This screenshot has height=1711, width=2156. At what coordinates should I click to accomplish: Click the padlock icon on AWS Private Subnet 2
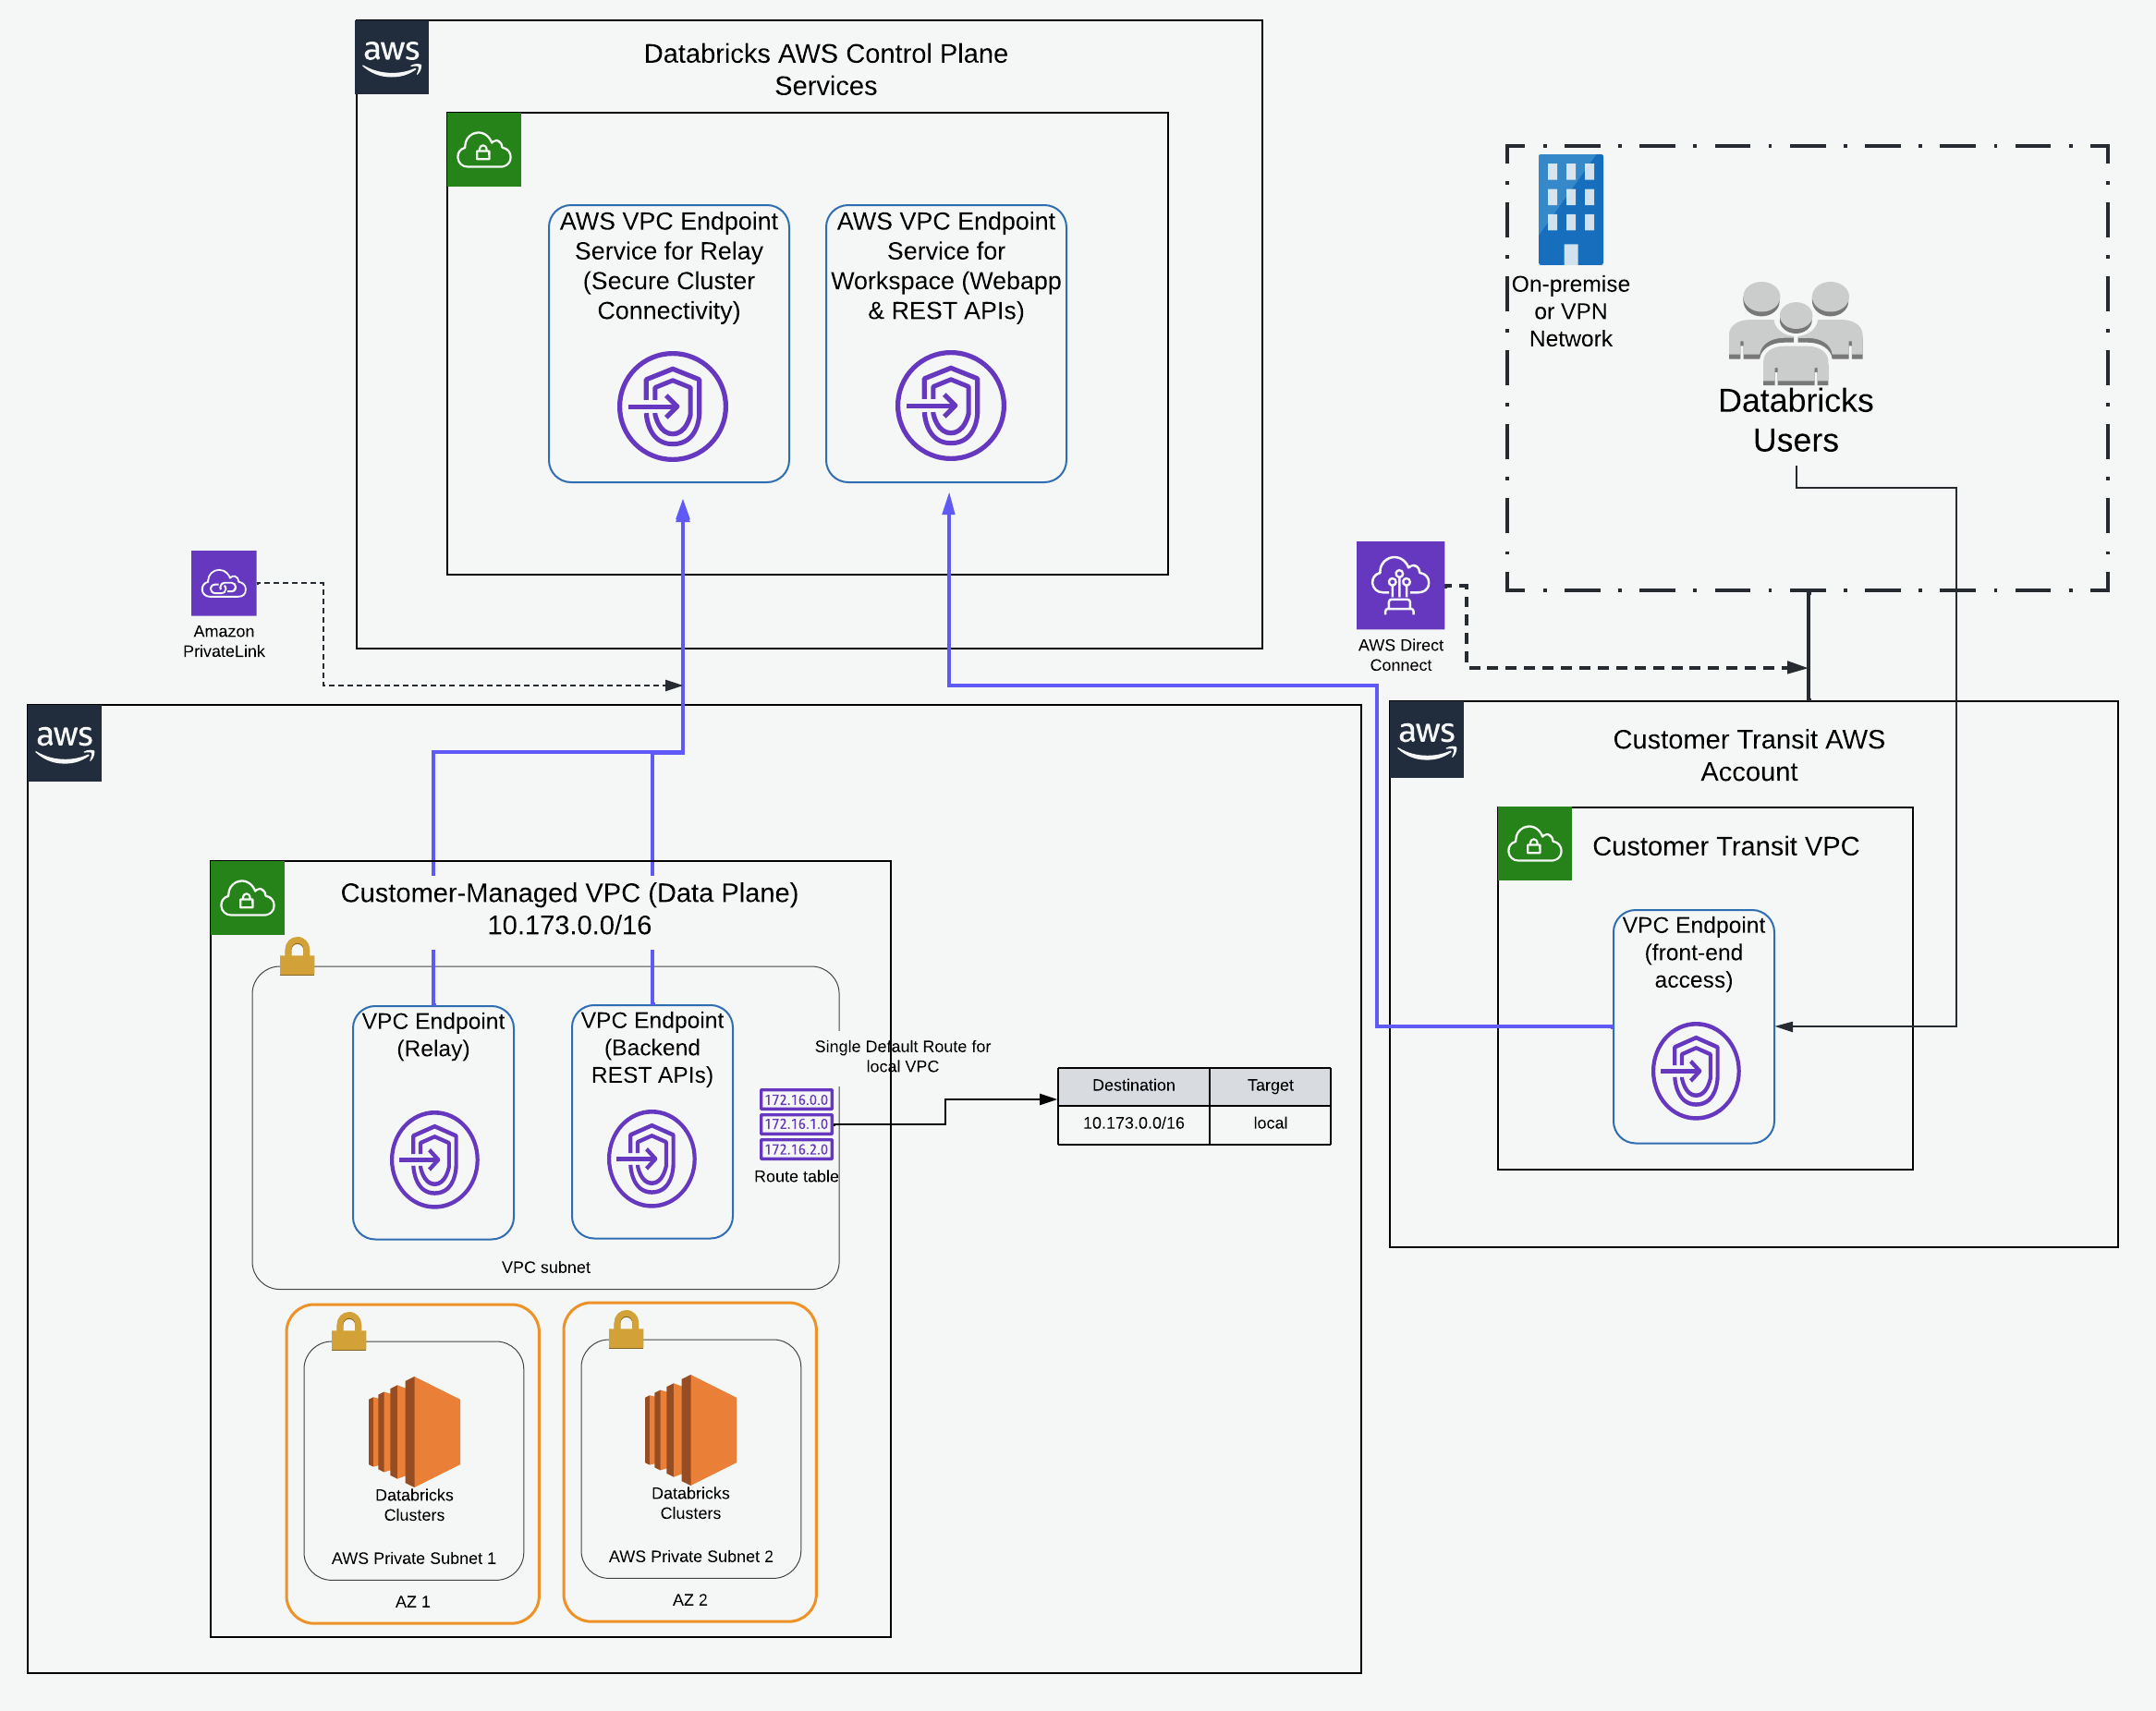tap(626, 1329)
